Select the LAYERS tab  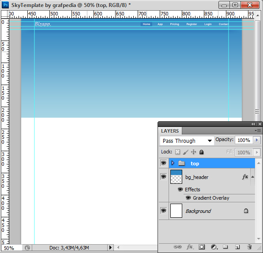click(x=170, y=131)
